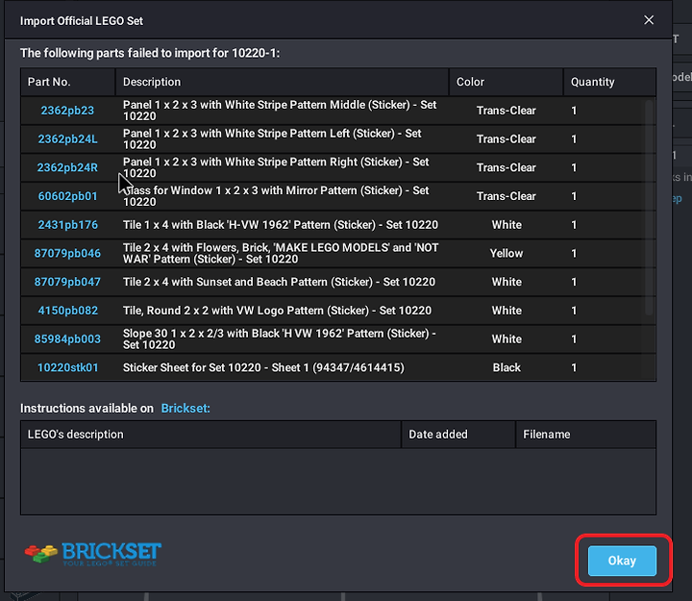Select the Yellow color cell
This screenshot has height=601, width=692.
coord(507,254)
